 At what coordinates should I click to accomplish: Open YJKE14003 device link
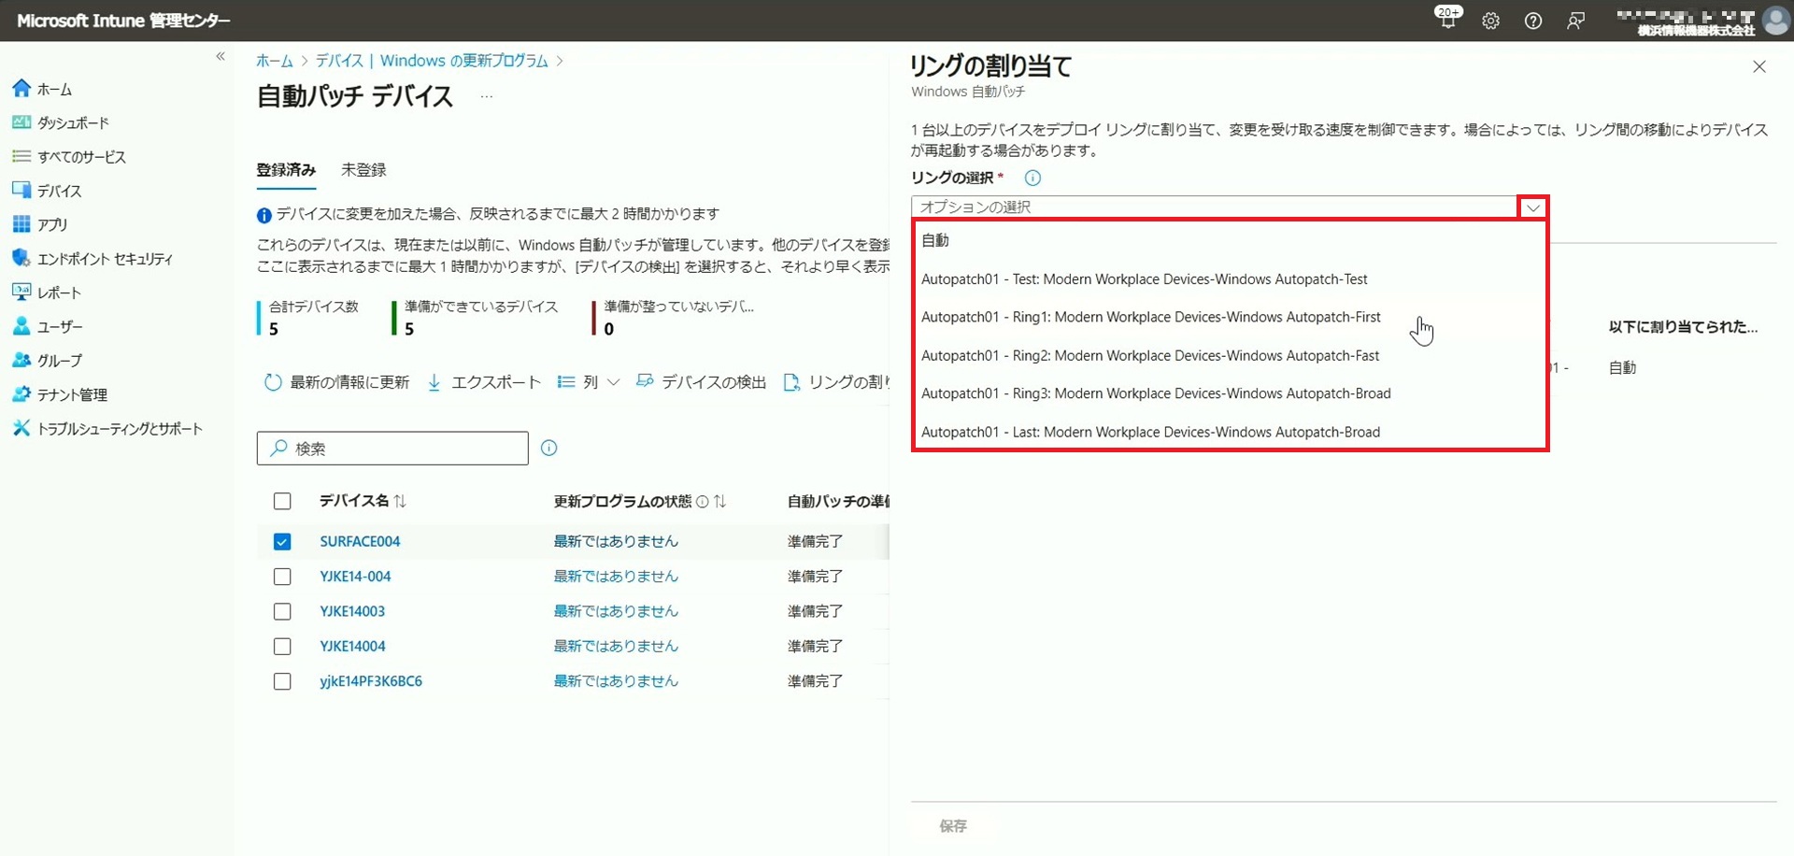pyautogui.click(x=352, y=611)
